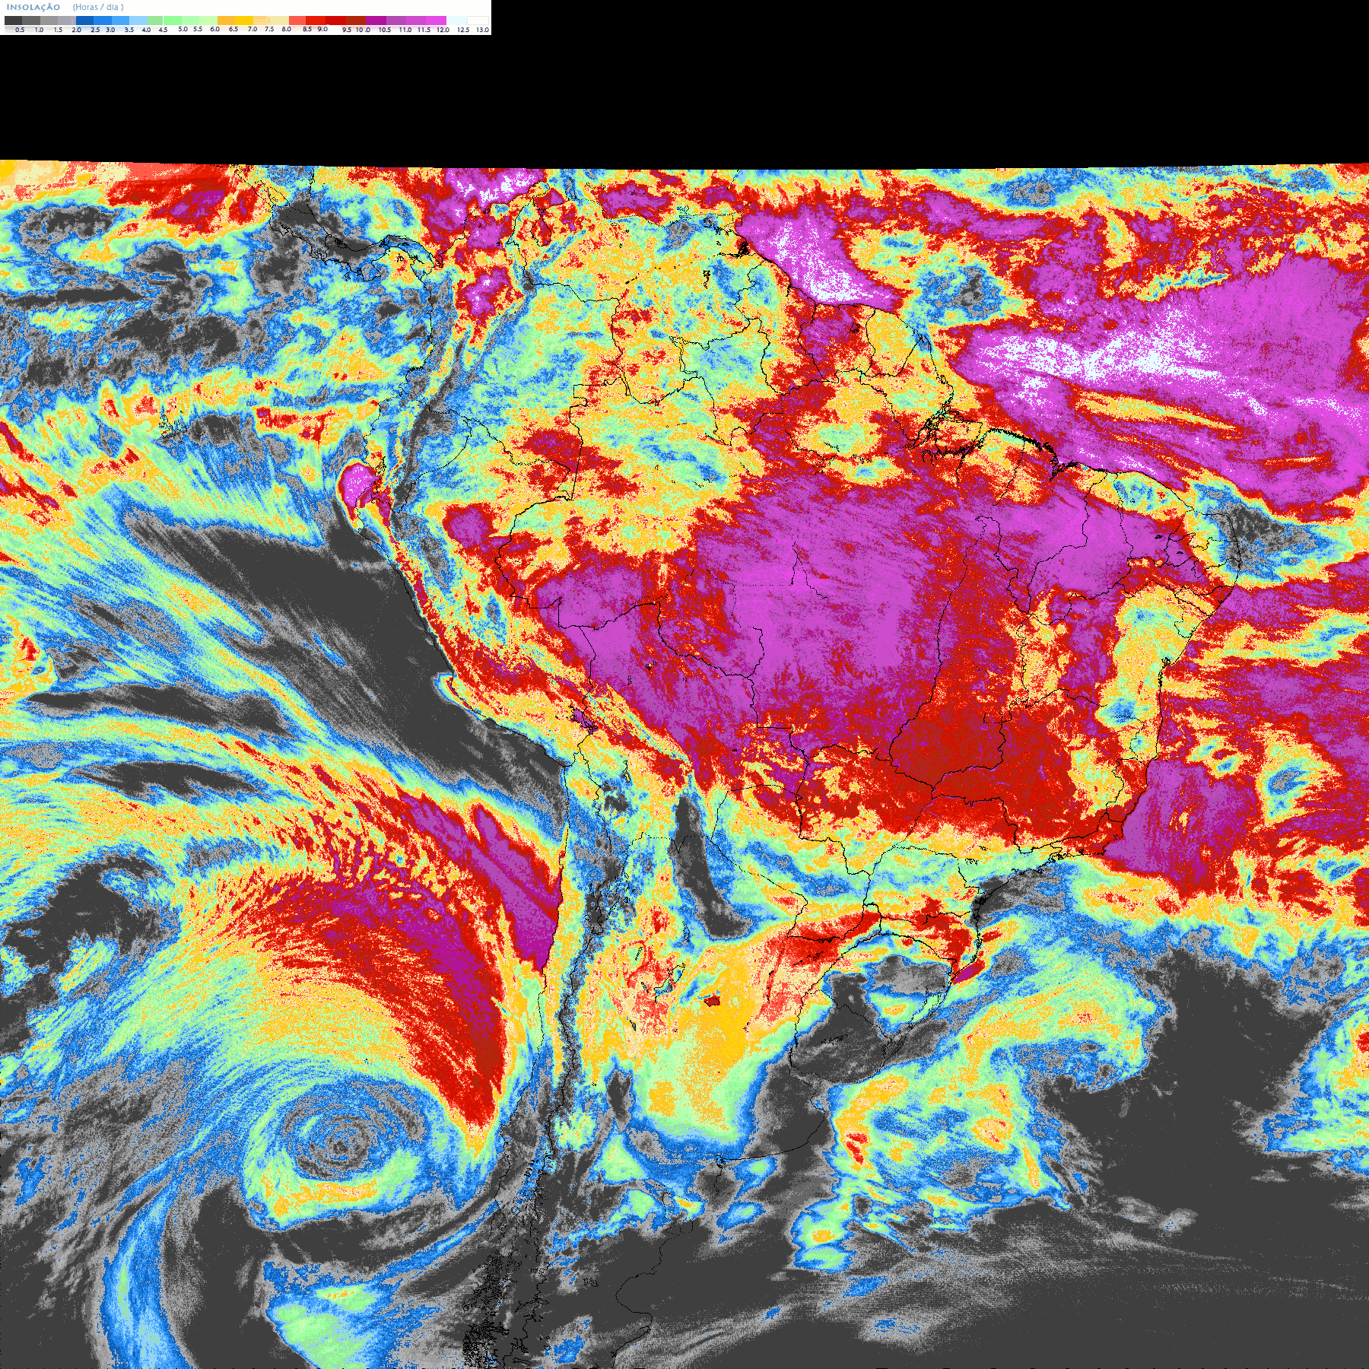Viewport: 1369px width, 1369px height.
Task: Click the 11.0 scale label
Action: (405, 30)
